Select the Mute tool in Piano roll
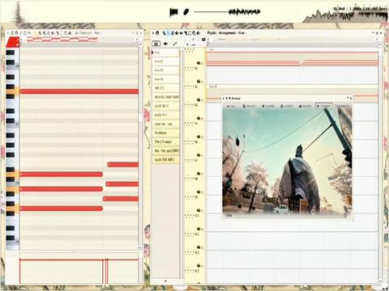The height and width of the screenshot is (291, 389). pos(53,33)
